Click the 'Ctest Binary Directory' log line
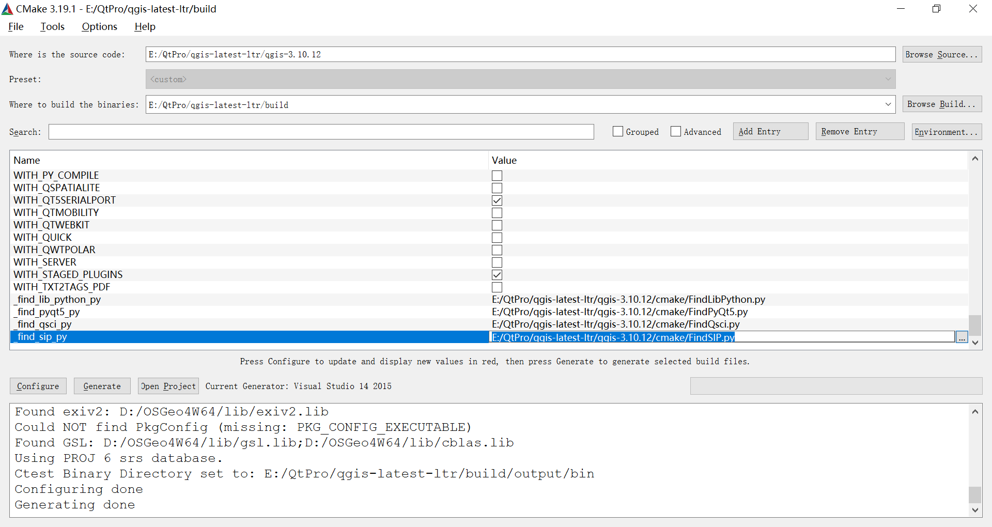This screenshot has width=992, height=527. [x=304, y=474]
